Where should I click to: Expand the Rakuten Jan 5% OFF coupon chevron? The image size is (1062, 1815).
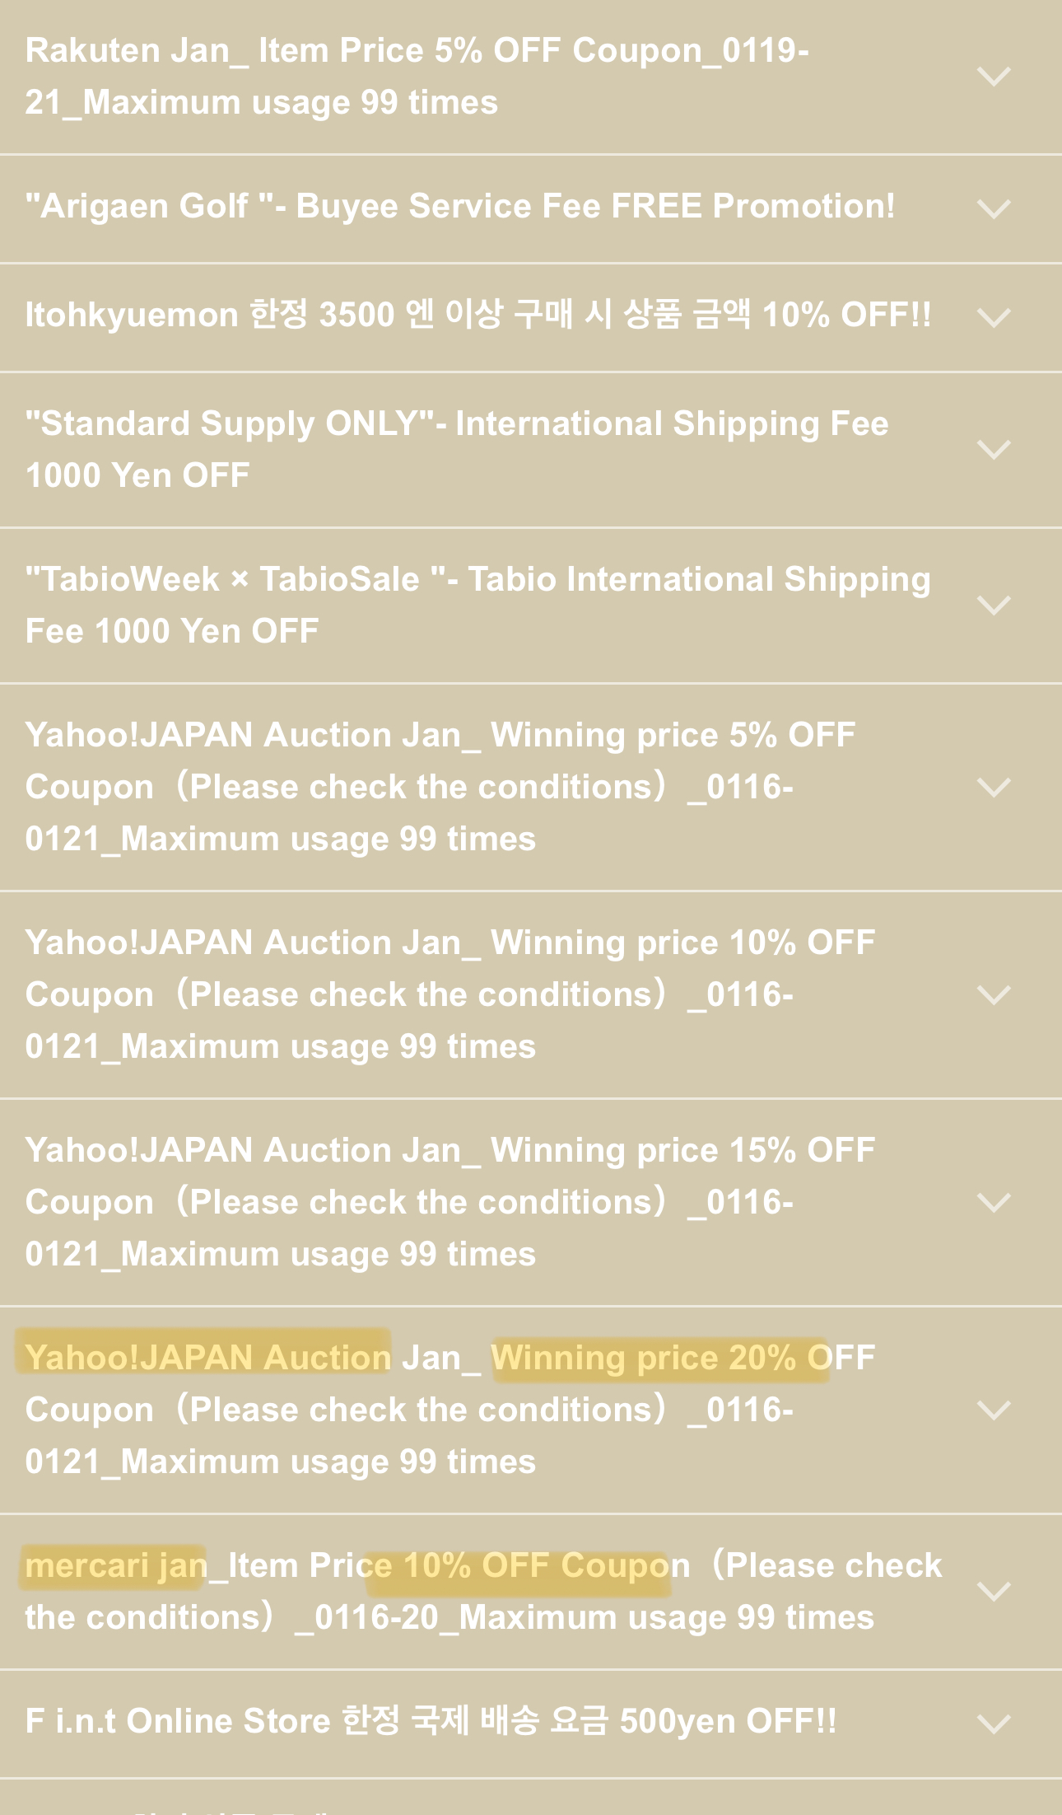(994, 77)
